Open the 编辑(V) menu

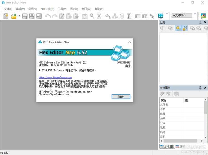(20, 9)
